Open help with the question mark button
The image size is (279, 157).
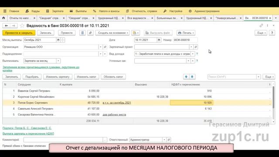pyautogui.click(x=272, y=33)
